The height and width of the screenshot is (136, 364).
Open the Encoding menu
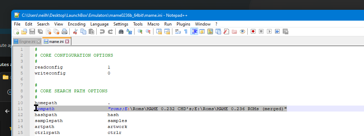click(77, 24)
